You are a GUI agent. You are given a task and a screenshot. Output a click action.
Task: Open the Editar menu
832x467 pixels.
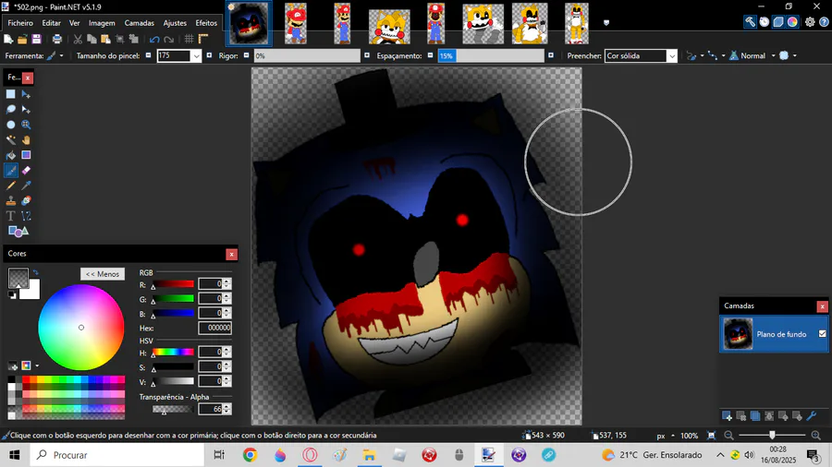52,23
